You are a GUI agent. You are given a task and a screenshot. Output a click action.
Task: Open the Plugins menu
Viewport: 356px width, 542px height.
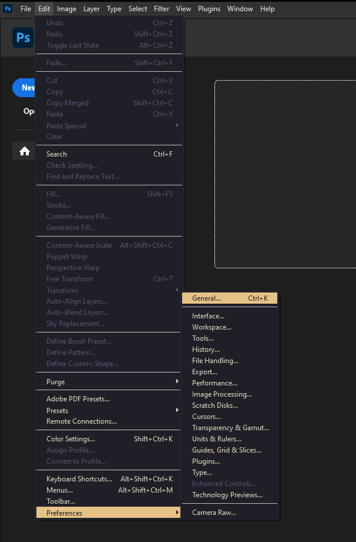[209, 9]
